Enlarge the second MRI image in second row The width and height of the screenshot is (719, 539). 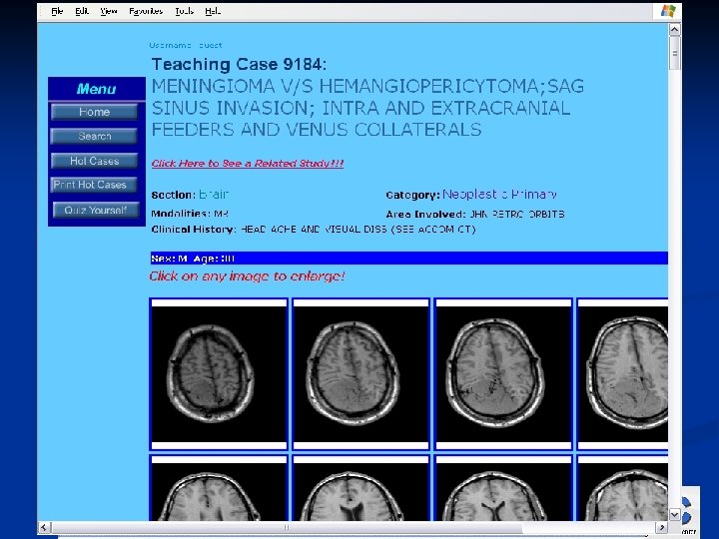tap(360, 488)
